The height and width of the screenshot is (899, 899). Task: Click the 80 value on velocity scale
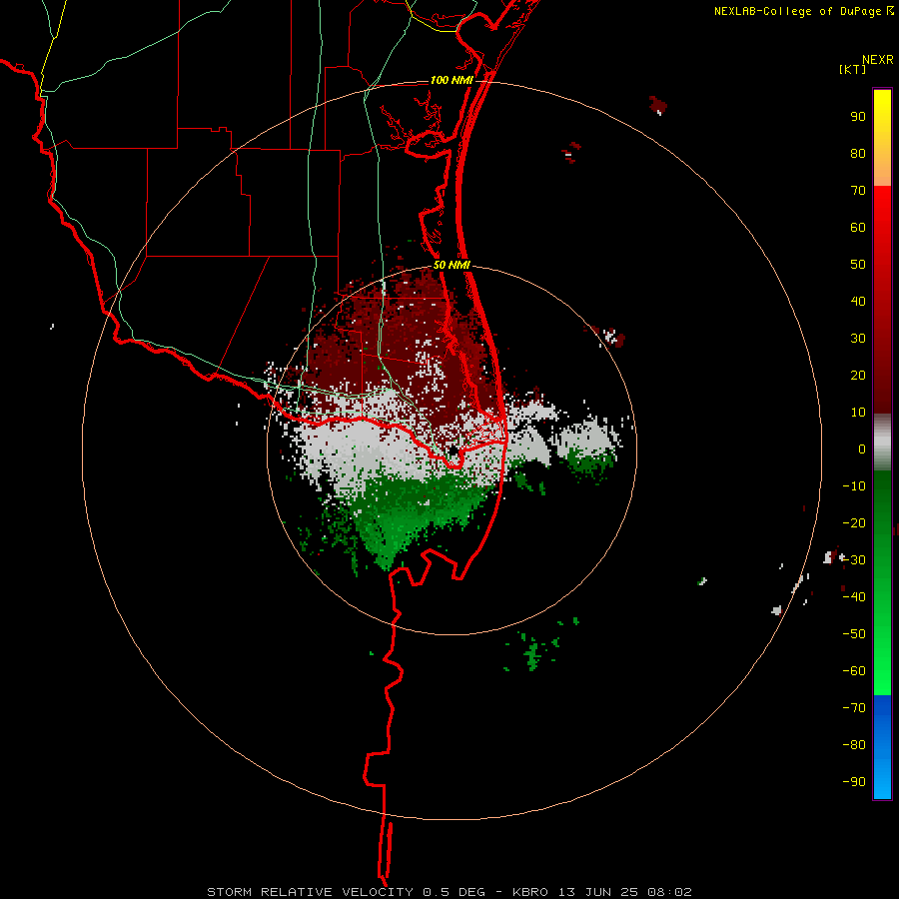[x=858, y=154]
